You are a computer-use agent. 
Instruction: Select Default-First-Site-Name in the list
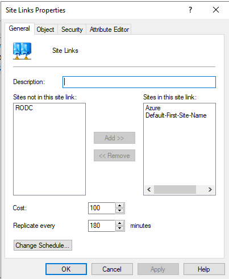(x=176, y=115)
